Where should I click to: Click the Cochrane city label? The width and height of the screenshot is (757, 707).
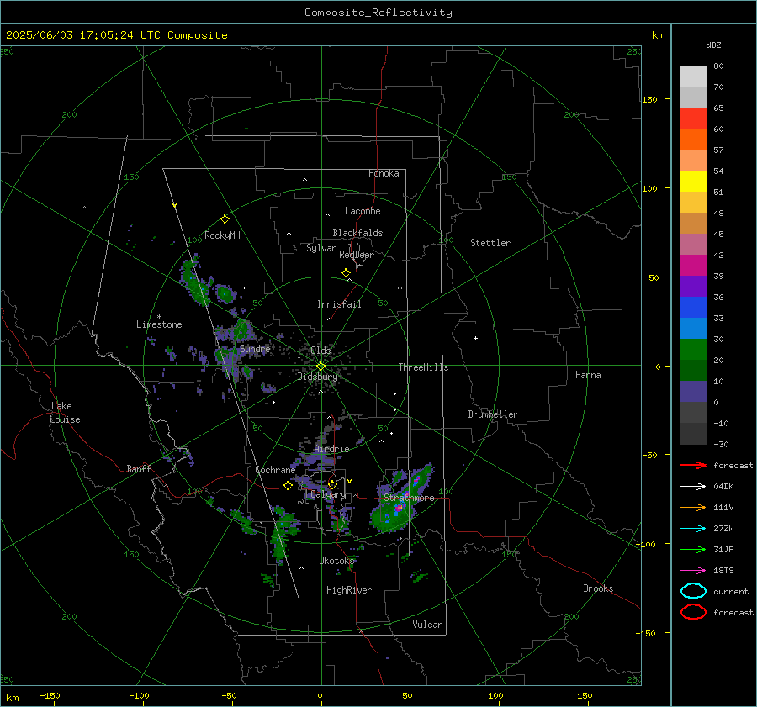pos(275,470)
